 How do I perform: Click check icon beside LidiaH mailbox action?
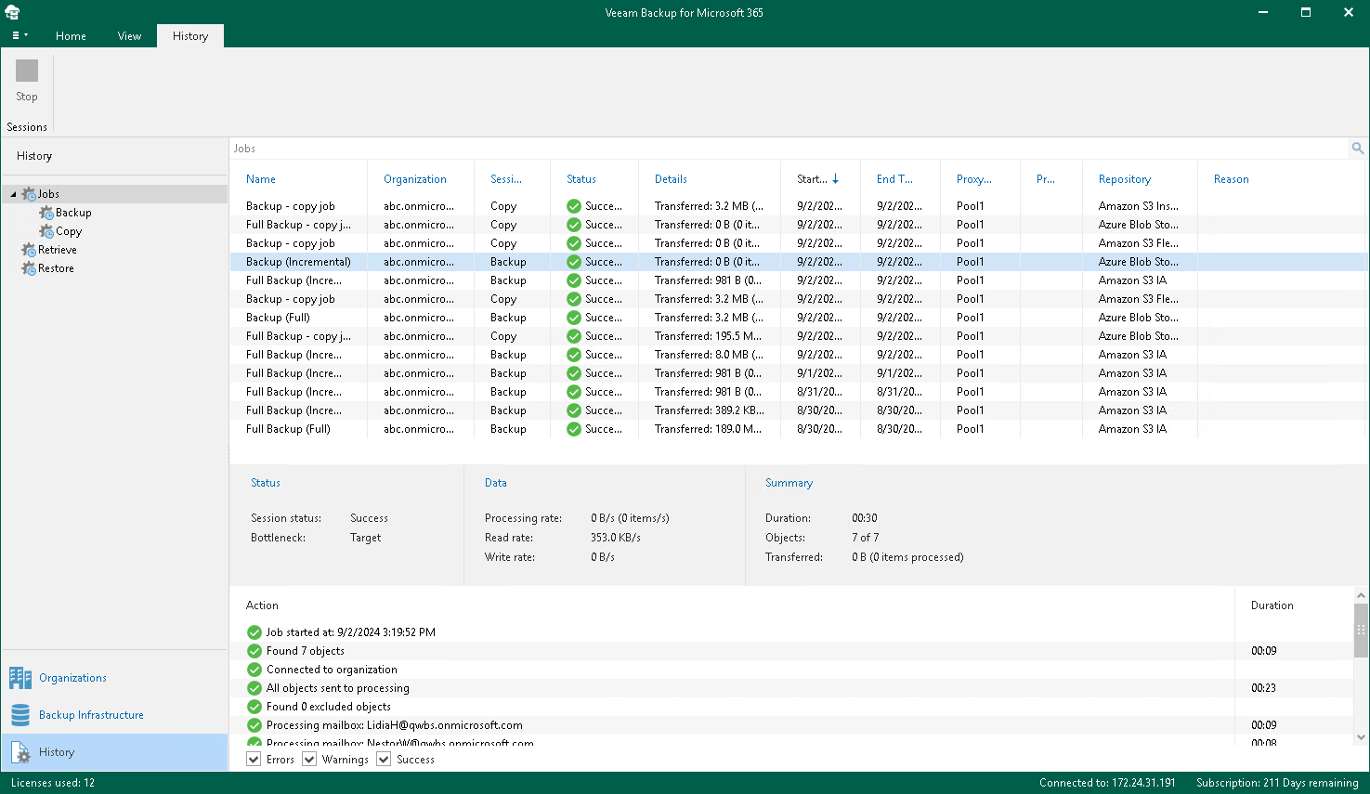tap(254, 725)
